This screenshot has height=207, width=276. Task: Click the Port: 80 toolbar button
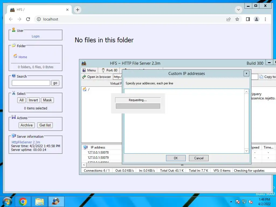coord(109,70)
